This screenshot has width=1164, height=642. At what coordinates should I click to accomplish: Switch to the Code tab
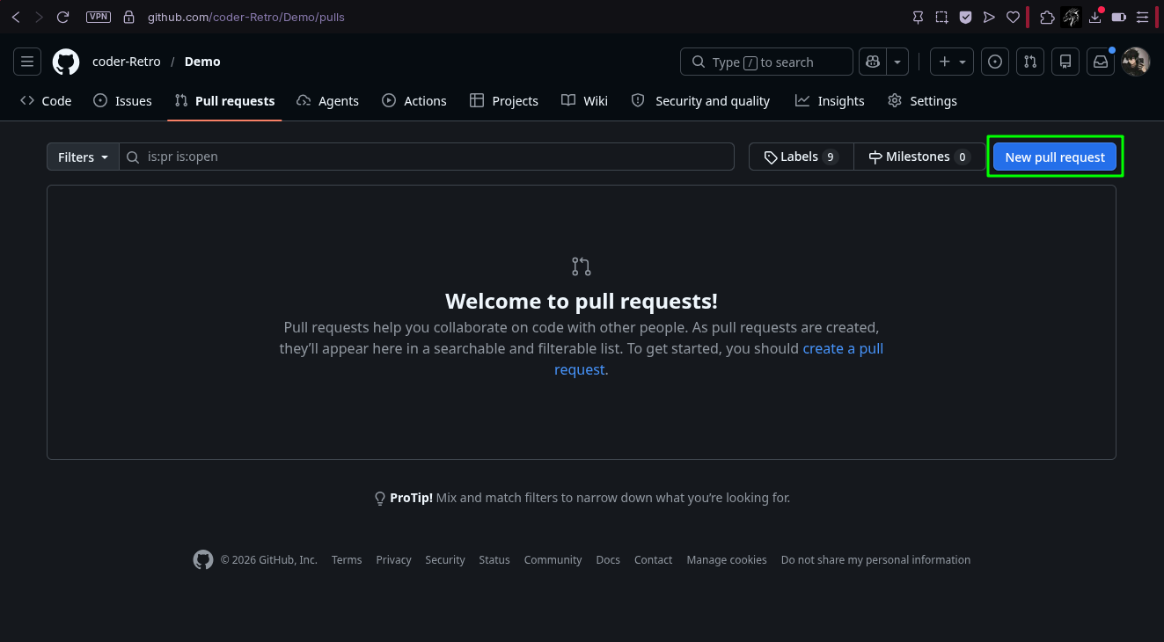tap(46, 101)
